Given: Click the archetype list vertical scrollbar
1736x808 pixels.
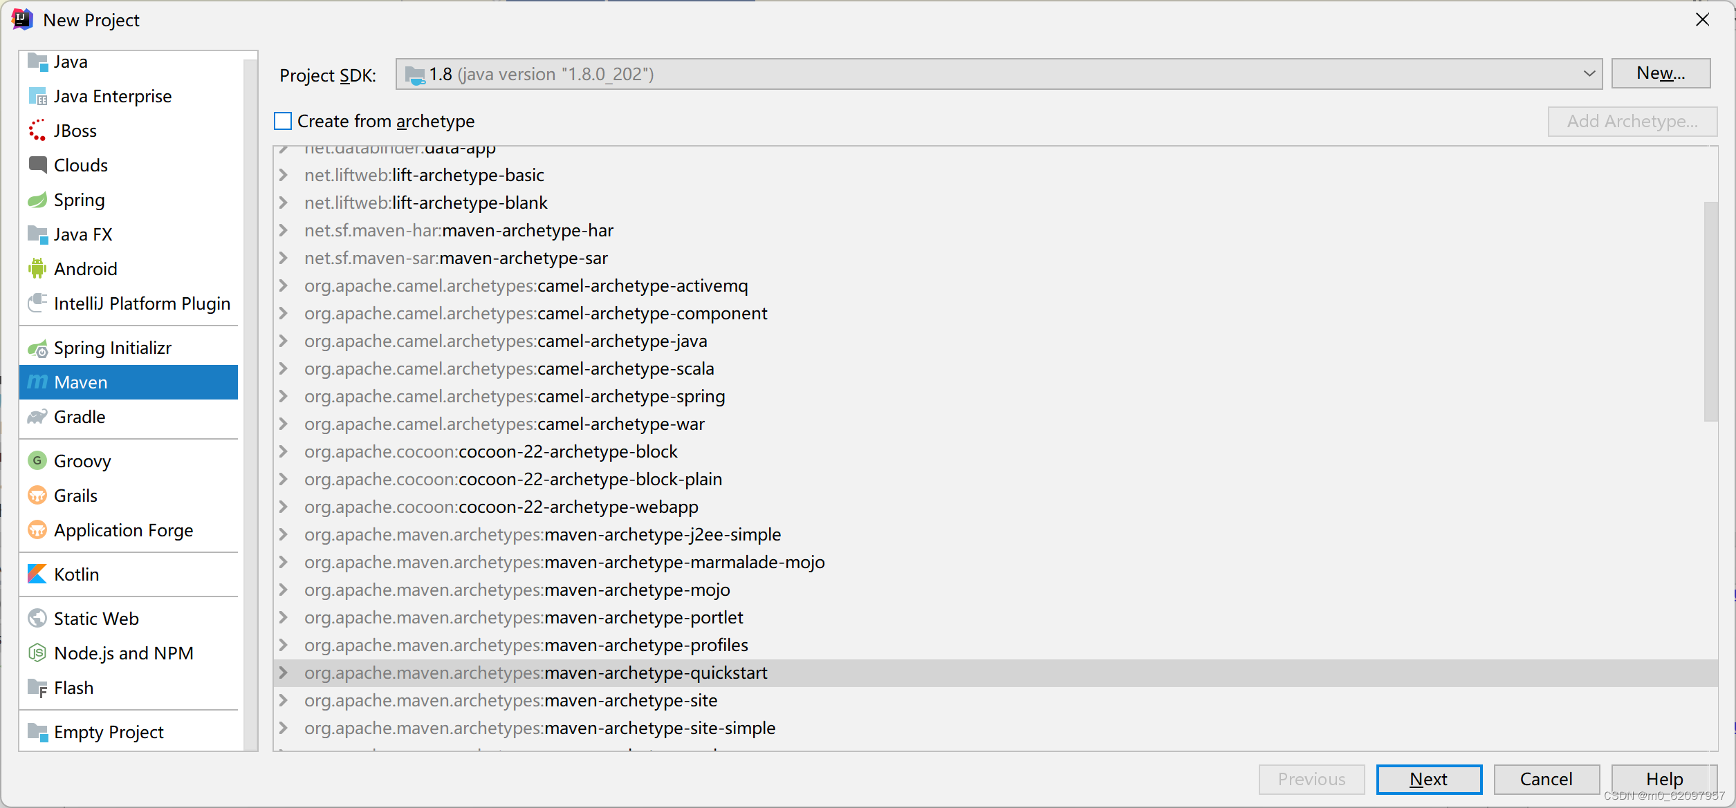Looking at the screenshot, I should 1710,311.
